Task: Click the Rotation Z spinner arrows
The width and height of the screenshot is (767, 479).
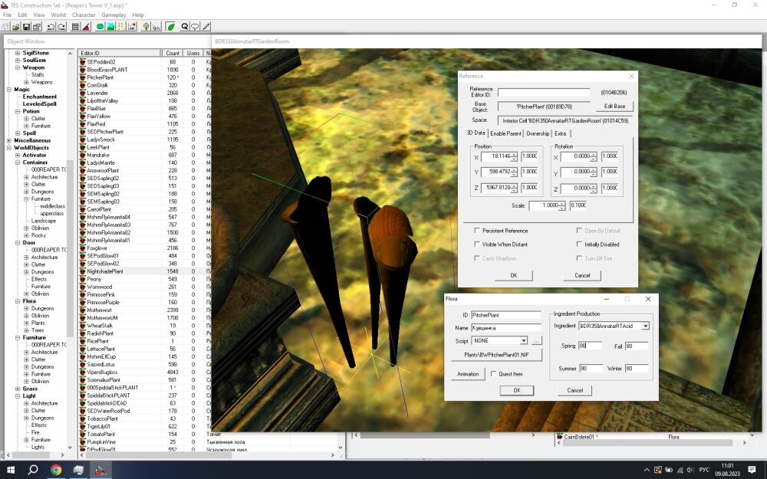Action: pos(594,189)
